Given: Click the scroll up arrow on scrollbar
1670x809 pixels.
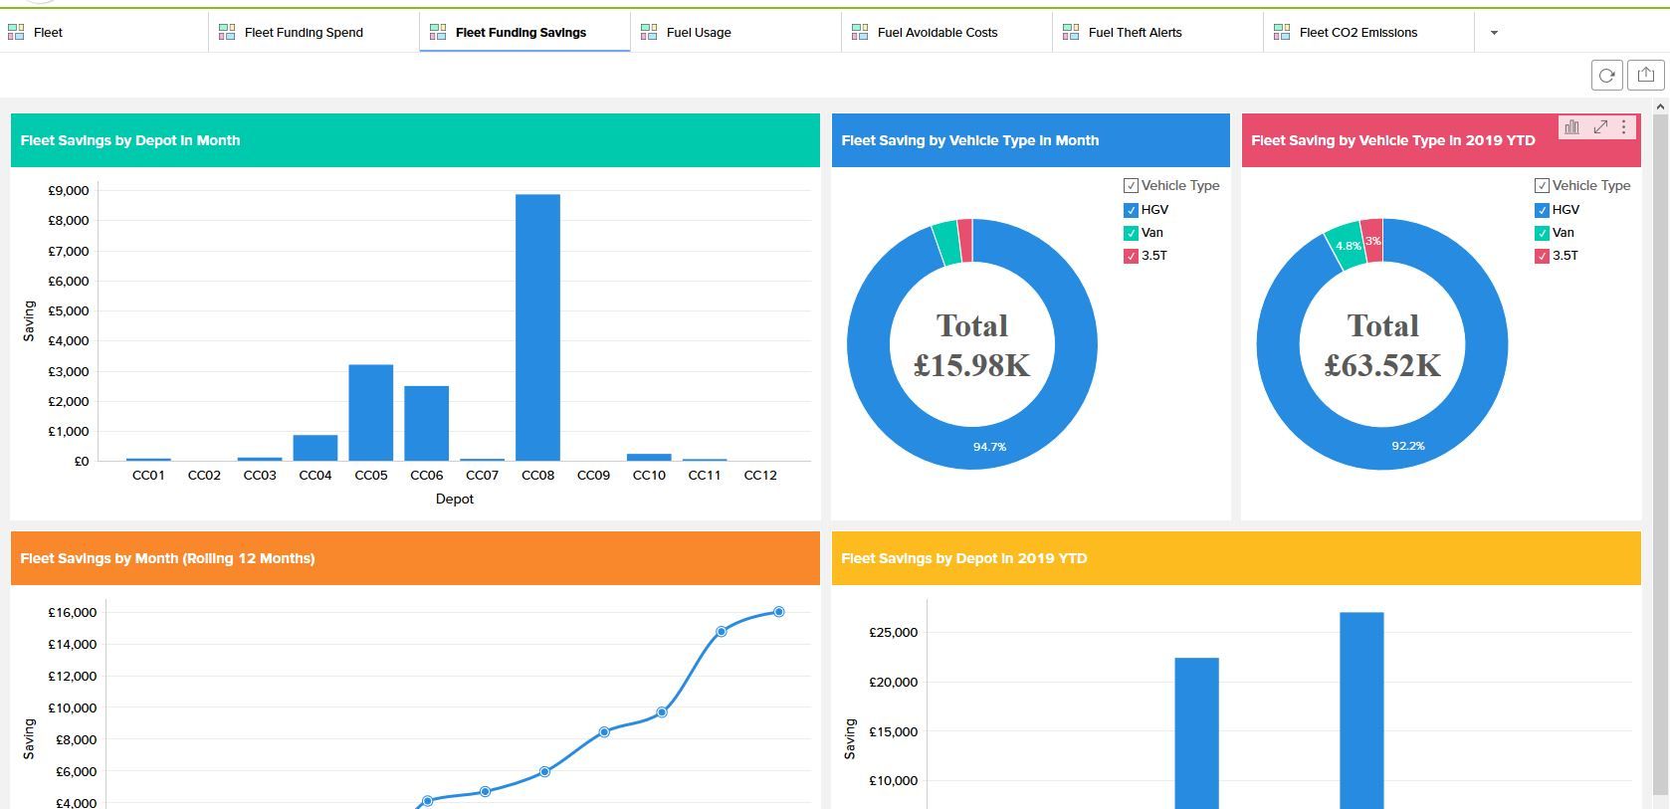Looking at the screenshot, I should pos(1659,106).
